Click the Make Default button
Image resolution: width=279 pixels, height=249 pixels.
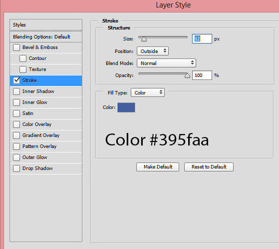pos(158,167)
